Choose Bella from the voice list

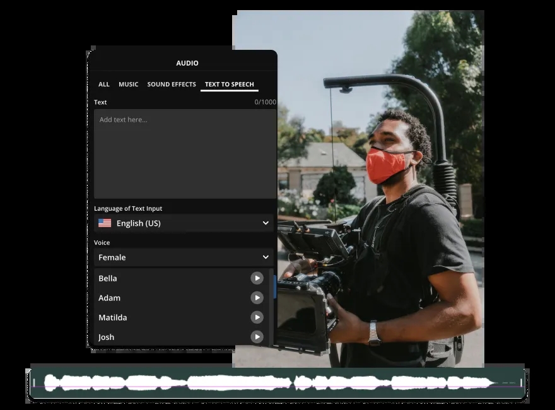point(108,278)
